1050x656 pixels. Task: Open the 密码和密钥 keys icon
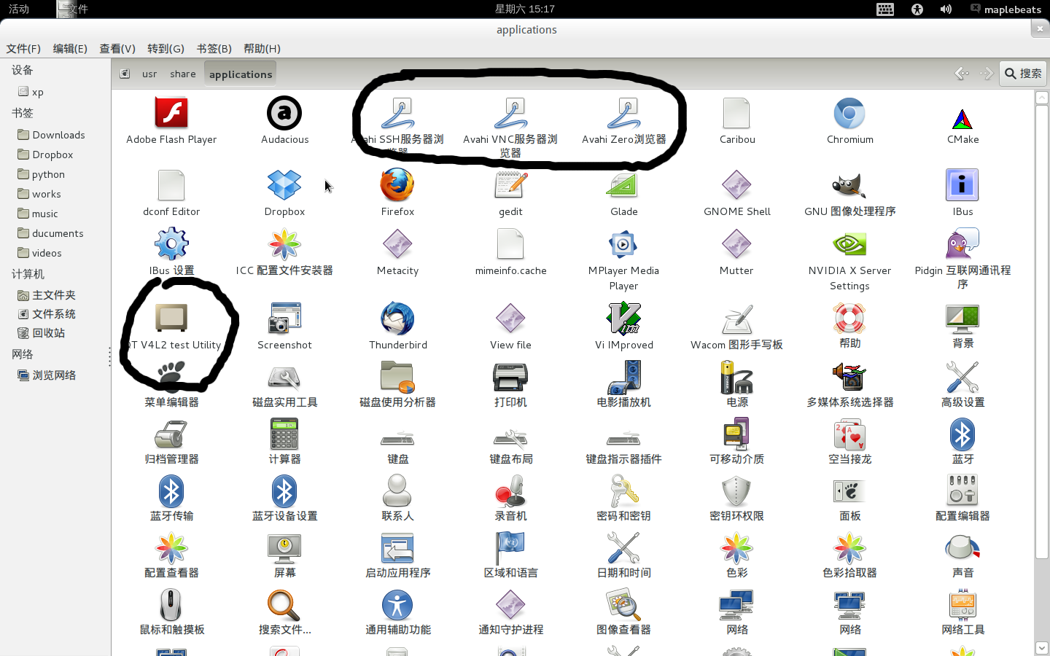tap(623, 491)
